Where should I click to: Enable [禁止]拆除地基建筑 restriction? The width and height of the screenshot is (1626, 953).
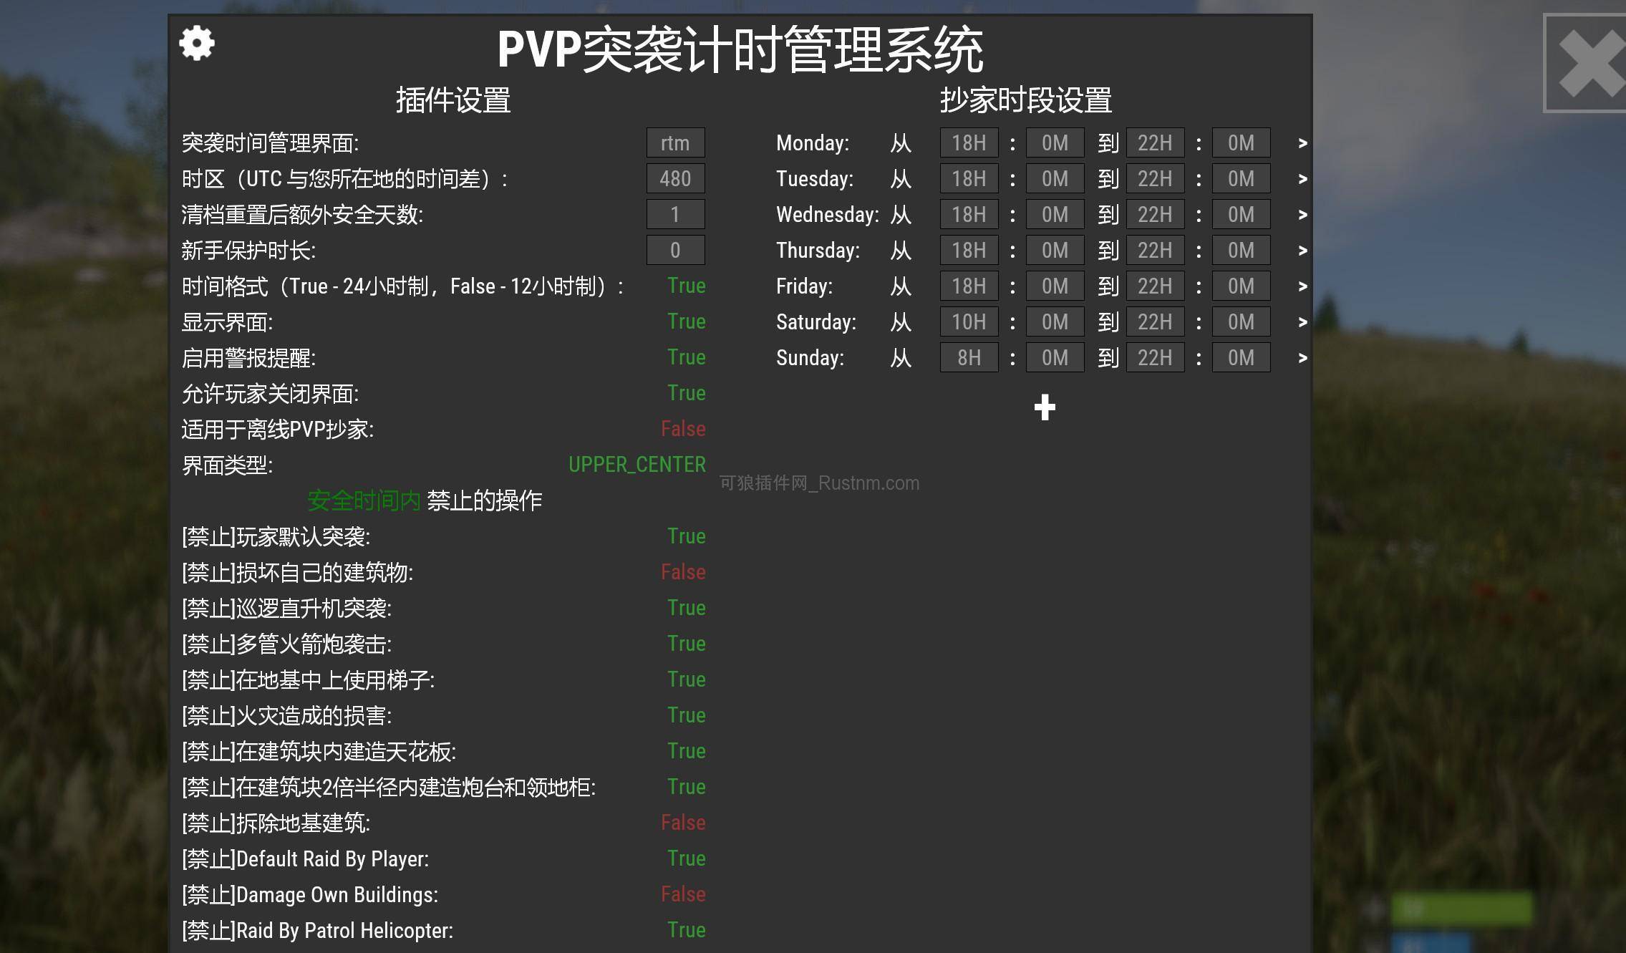682,823
